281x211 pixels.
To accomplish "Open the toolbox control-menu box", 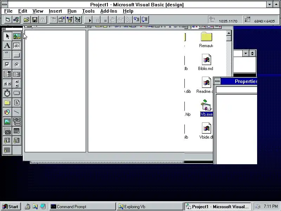I will point(4,29).
